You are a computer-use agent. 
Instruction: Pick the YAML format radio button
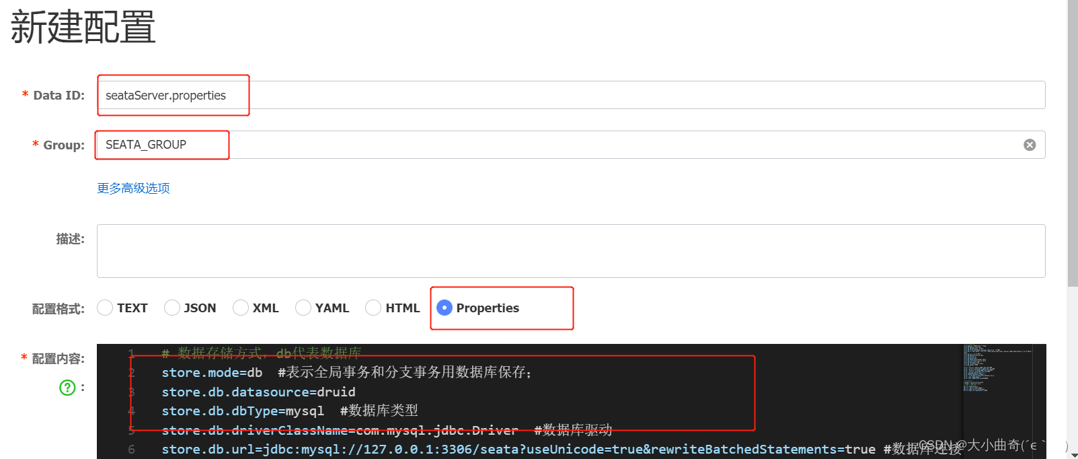click(303, 308)
